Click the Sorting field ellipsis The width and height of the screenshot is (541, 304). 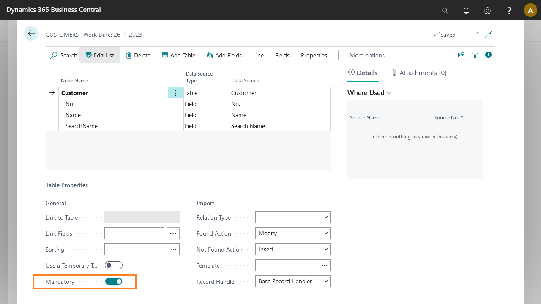click(x=174, y=250)
